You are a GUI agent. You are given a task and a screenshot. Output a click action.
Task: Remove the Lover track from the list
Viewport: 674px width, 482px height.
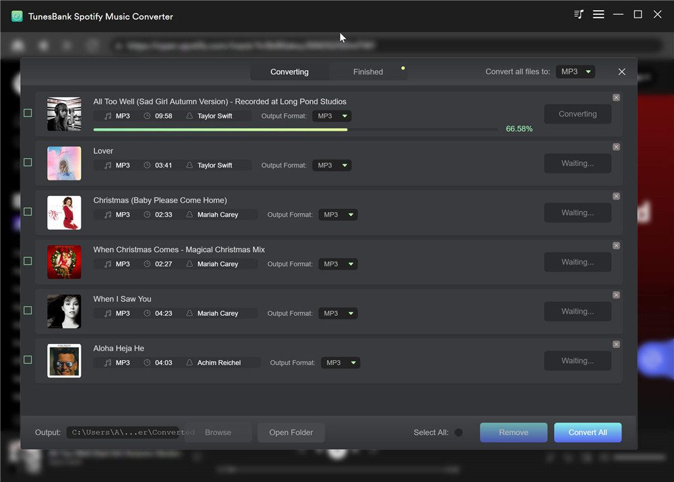pos(616,147)
